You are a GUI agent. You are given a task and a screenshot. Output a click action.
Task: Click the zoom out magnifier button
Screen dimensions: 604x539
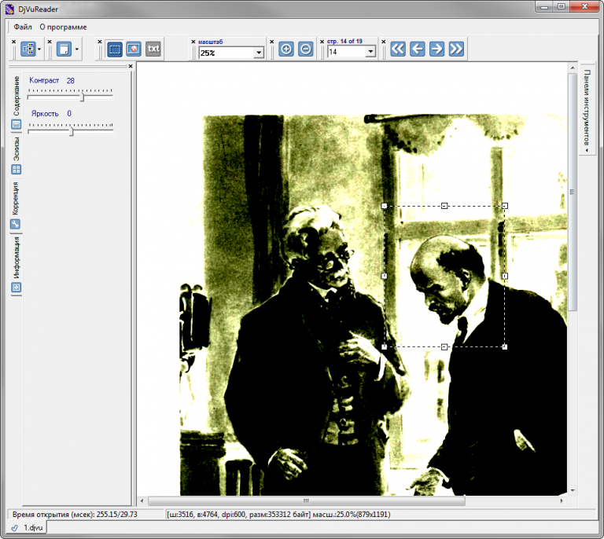click(305, 49)
